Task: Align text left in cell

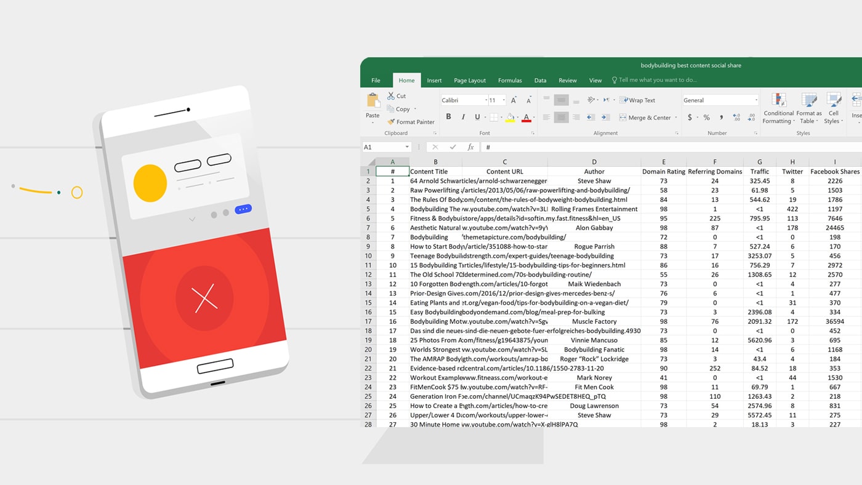Action: 546,117
